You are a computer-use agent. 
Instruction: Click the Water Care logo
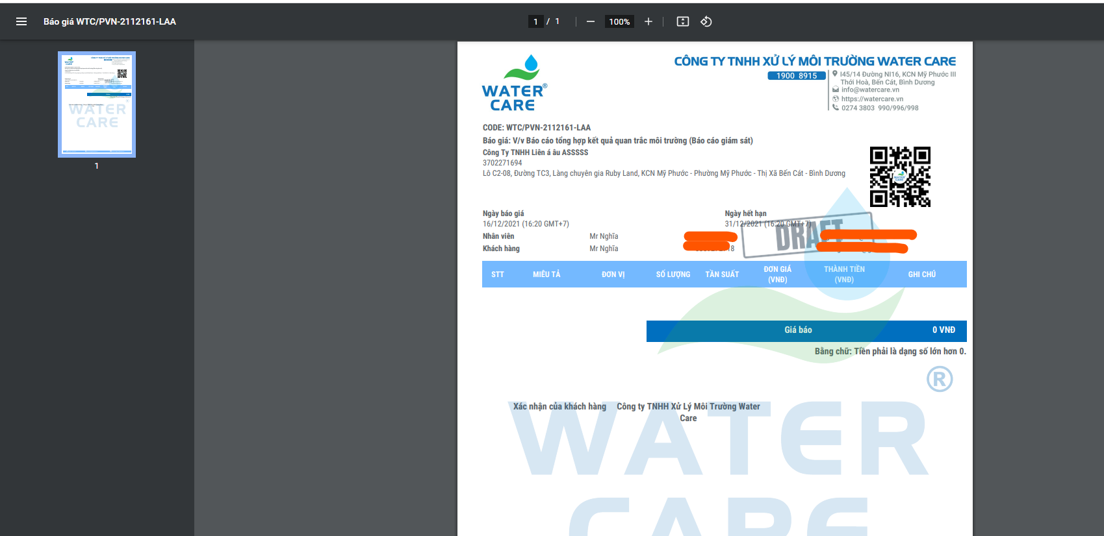pos(515,83)
